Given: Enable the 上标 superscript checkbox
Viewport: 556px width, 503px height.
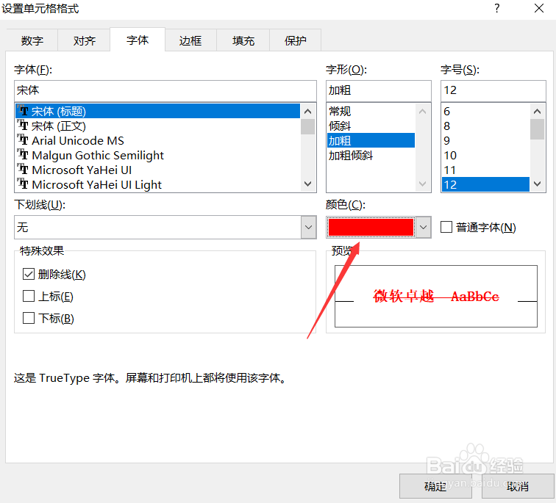Looking at the screenshot, I should pyautogui.click(x=29, y=296).
